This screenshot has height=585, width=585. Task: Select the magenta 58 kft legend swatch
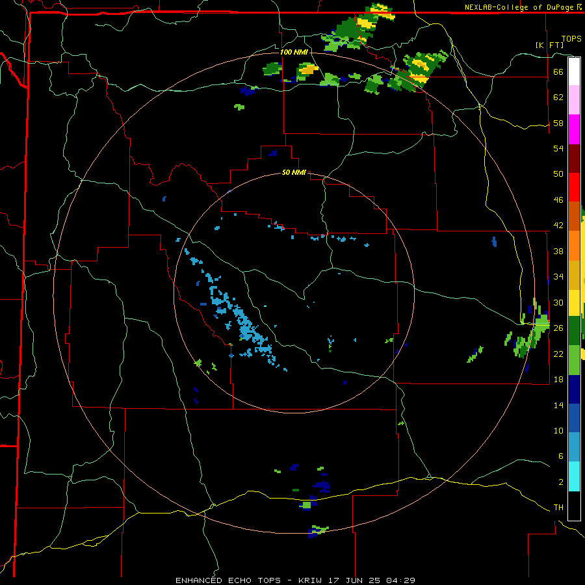tap(574, 129)
